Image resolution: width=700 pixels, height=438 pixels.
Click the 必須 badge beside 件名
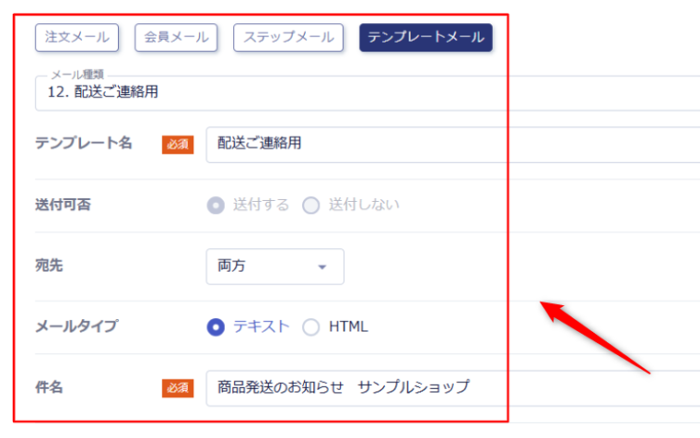178,388
